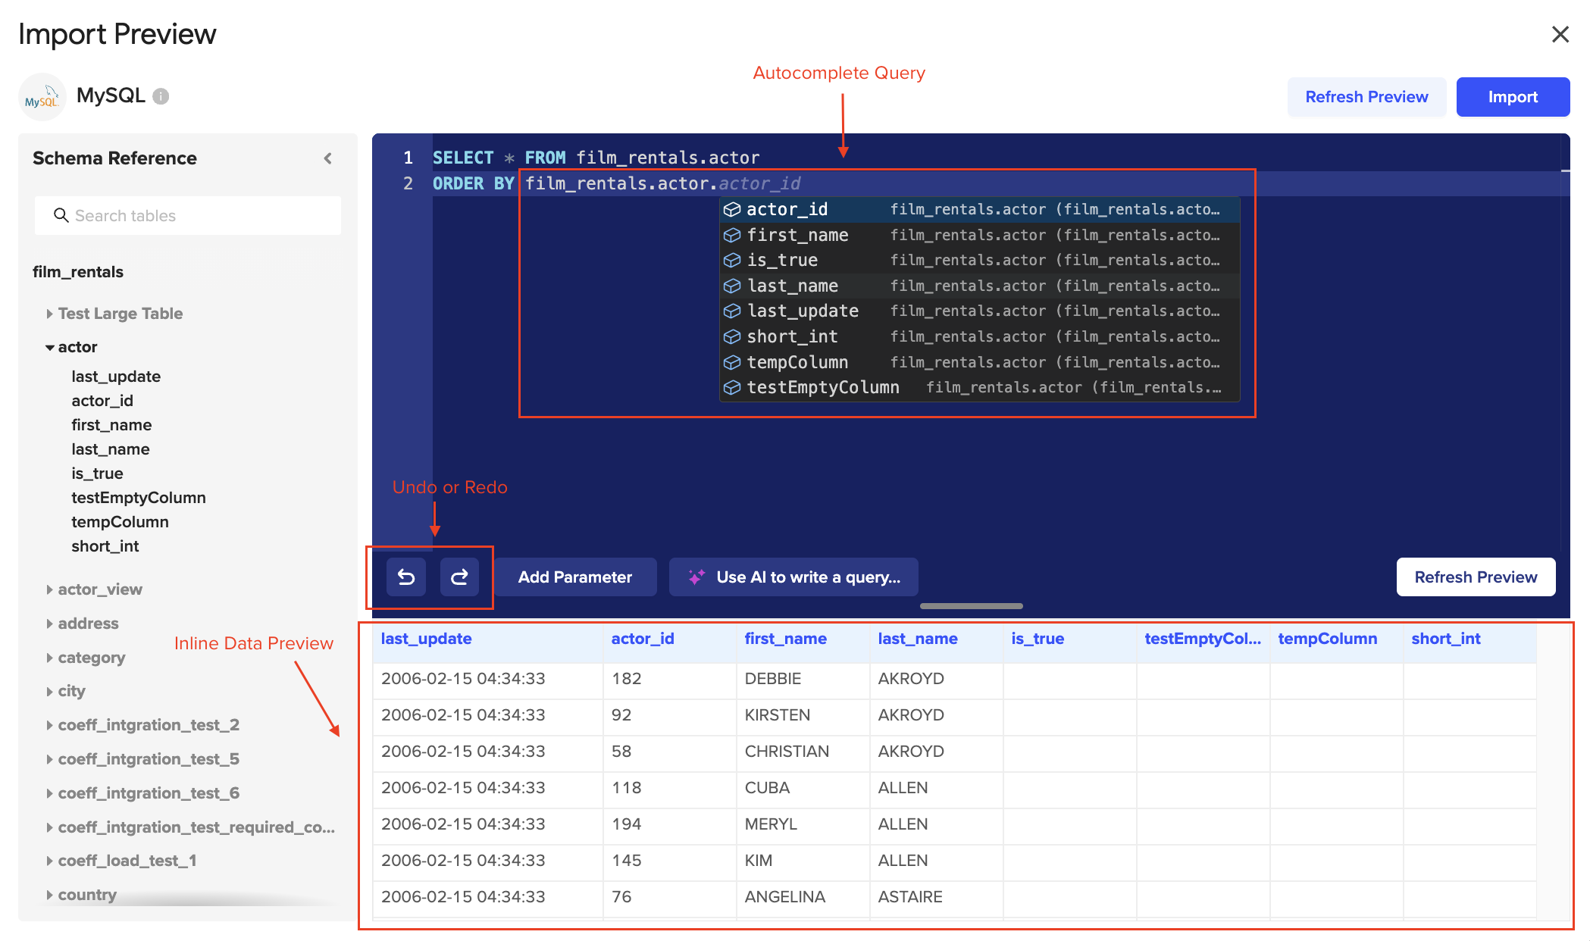Close the Import Preview dialog
Viewport: 1590px width, 941px height.
pyautogui.click(x=1560, y=34)
